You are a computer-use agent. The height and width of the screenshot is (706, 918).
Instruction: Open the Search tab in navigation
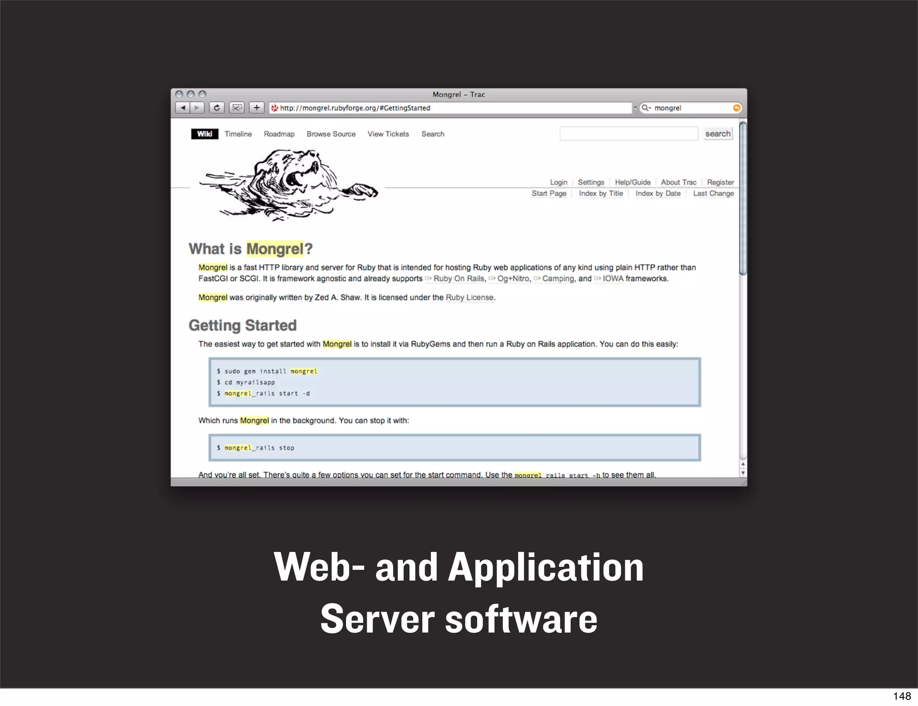(433, 134)
